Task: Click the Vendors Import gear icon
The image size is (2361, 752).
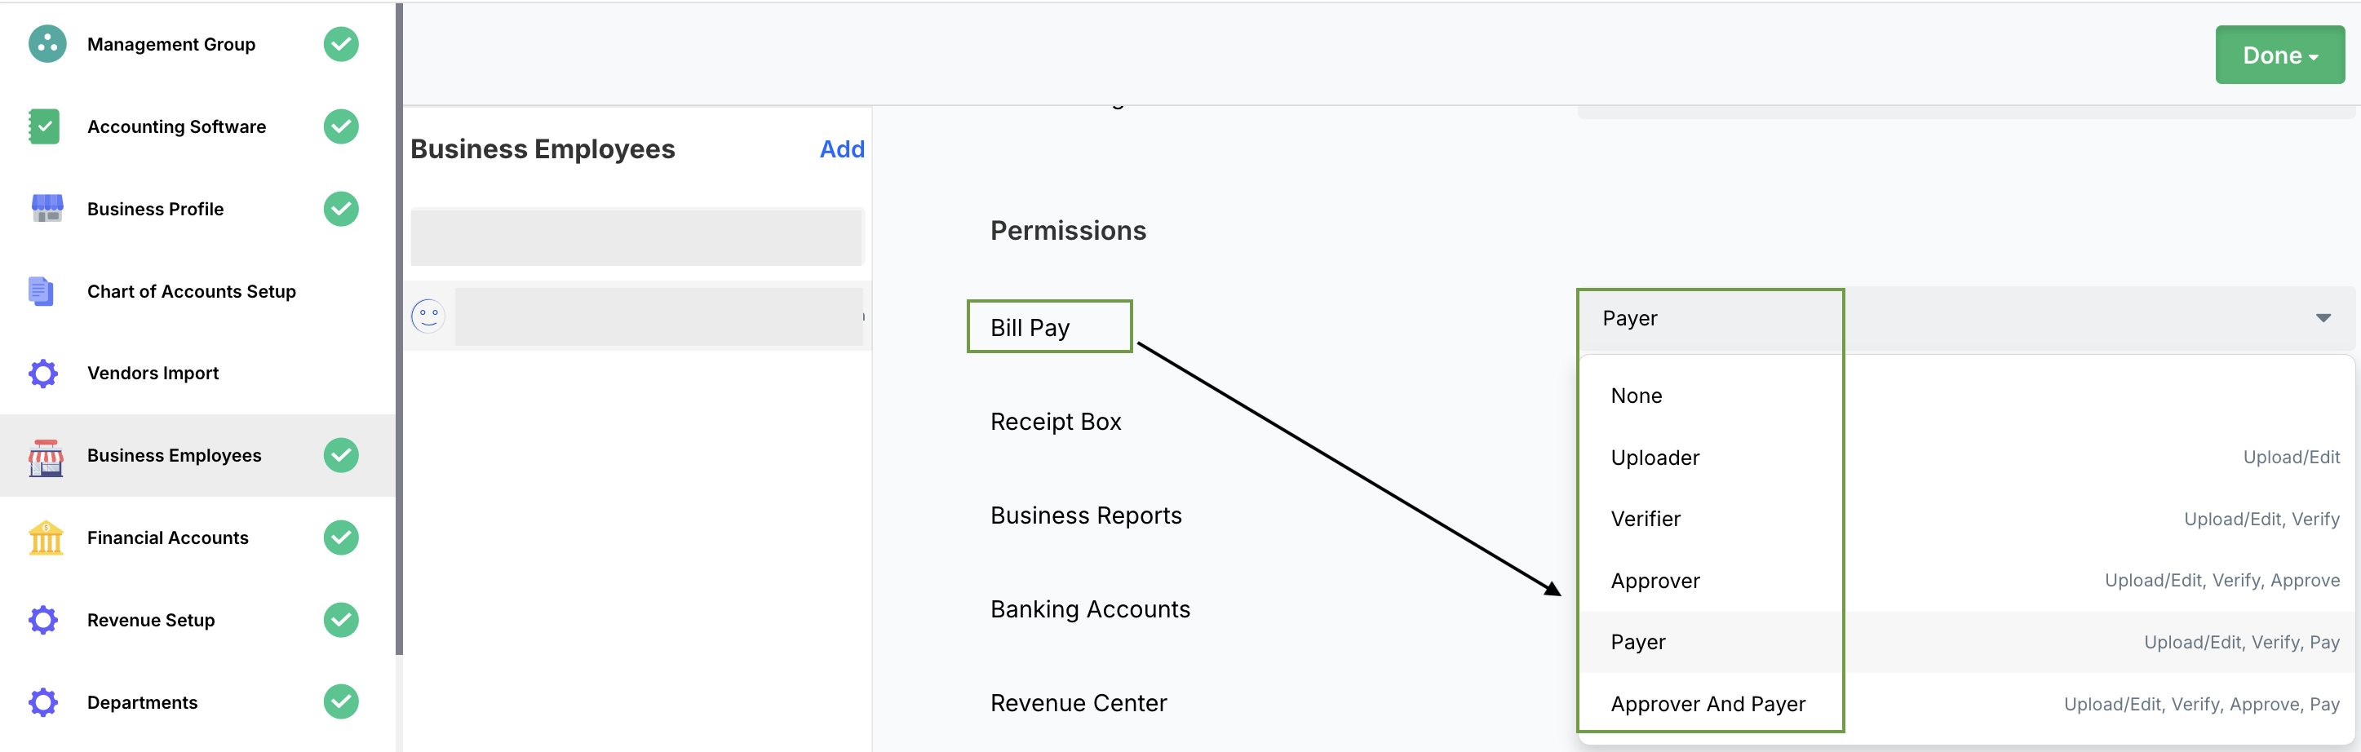Action: 43,374
